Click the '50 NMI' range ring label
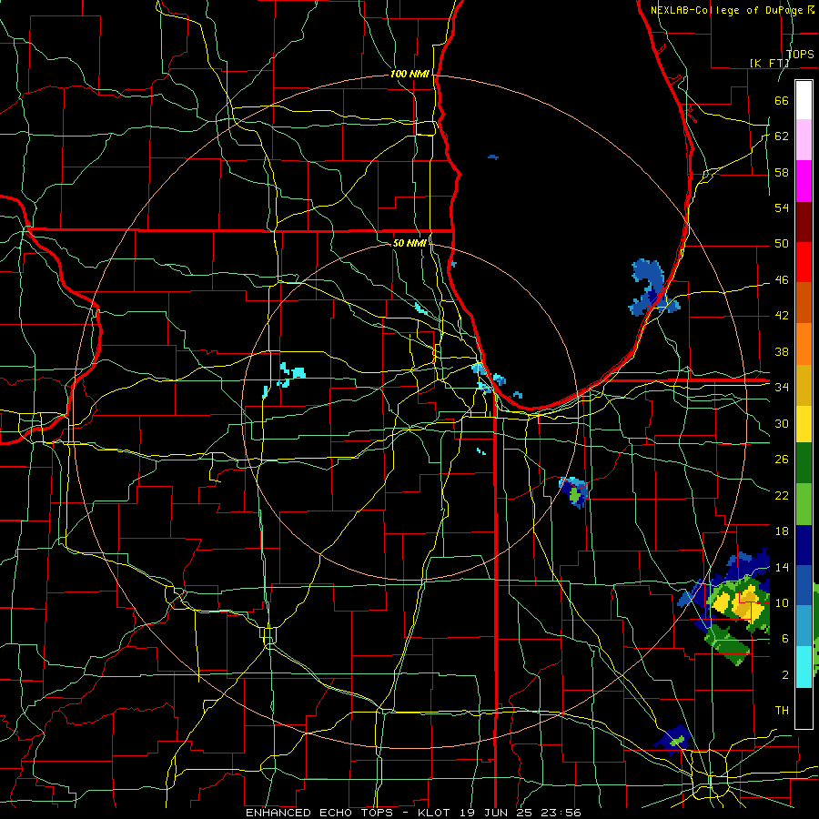 coord(409,243)
